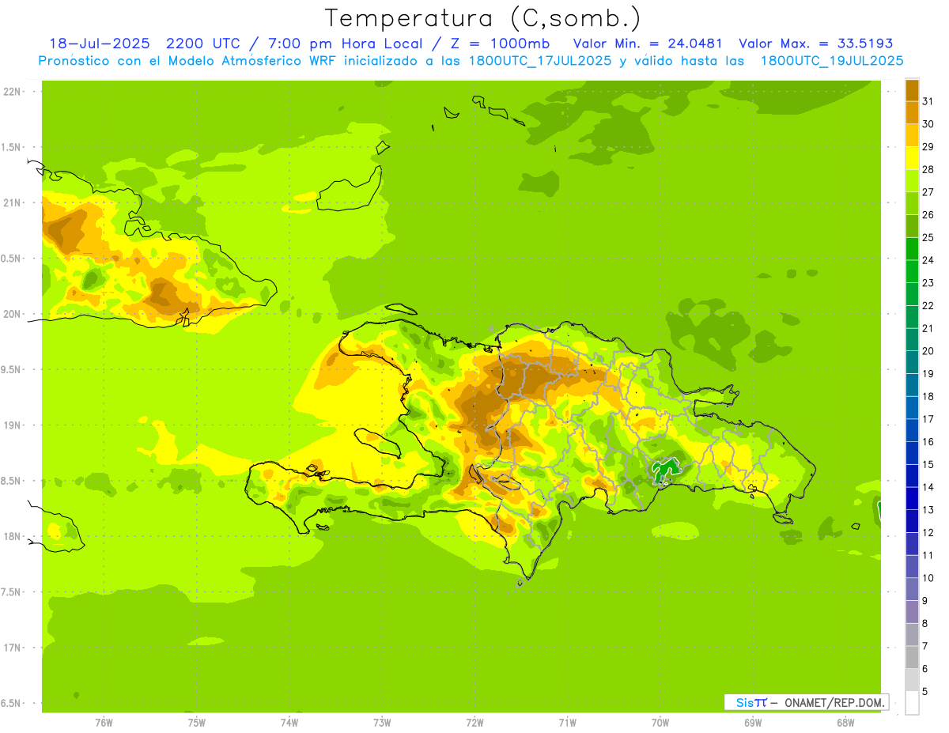This screenshot has height=733, width=949.
Task: Click 'Pronóstico con el Modelo Atmósferico WRF' text
Action: pyautogui.click(x=188, y=61)
